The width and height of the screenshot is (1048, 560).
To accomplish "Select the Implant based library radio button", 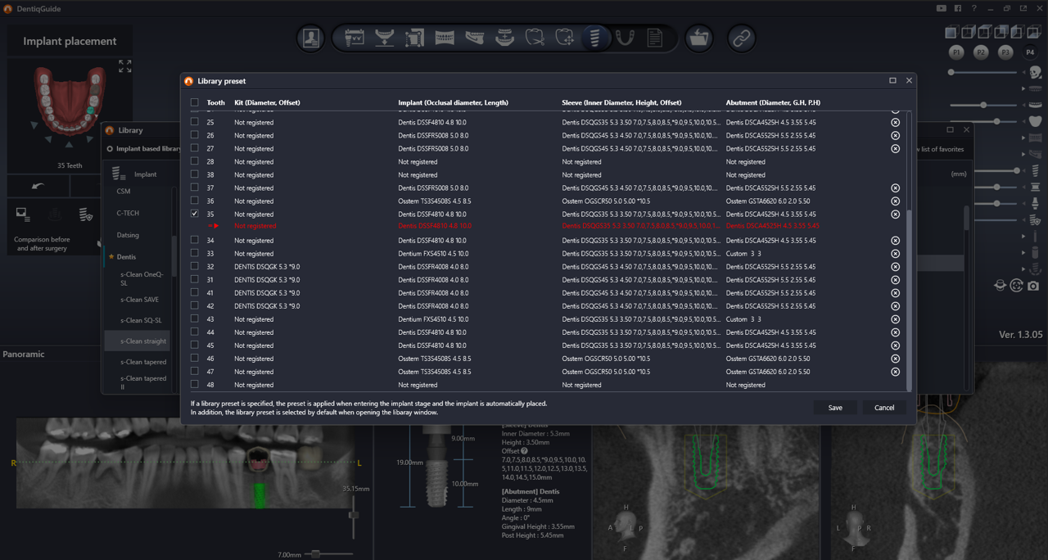I will tap(110, 149).
